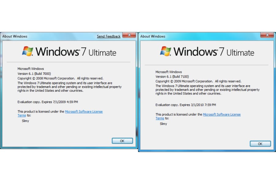The image size is (276, 184).
Task: Click OK in the Build 7000 dialog
Action: point(122,141)
